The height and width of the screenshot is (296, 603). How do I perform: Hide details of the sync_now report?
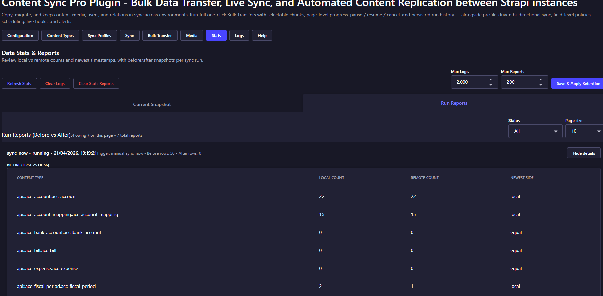click(x=584, y=153)
